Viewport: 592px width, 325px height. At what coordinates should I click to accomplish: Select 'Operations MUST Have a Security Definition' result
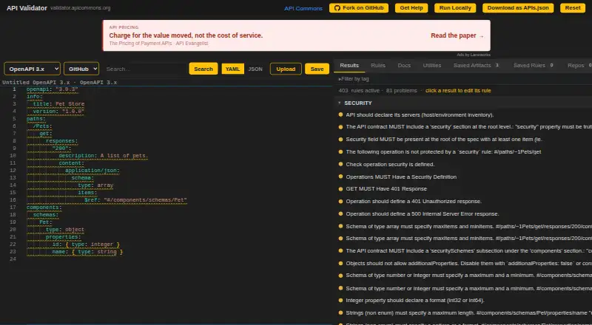pyautogui.click(x=401, y=177)
